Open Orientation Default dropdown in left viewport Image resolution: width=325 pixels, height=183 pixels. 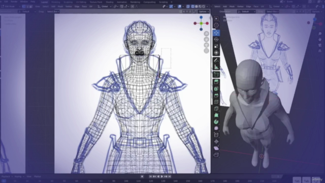coord(27,12)
